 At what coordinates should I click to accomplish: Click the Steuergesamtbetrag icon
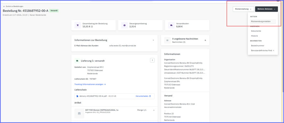click(x=124, y=25)
